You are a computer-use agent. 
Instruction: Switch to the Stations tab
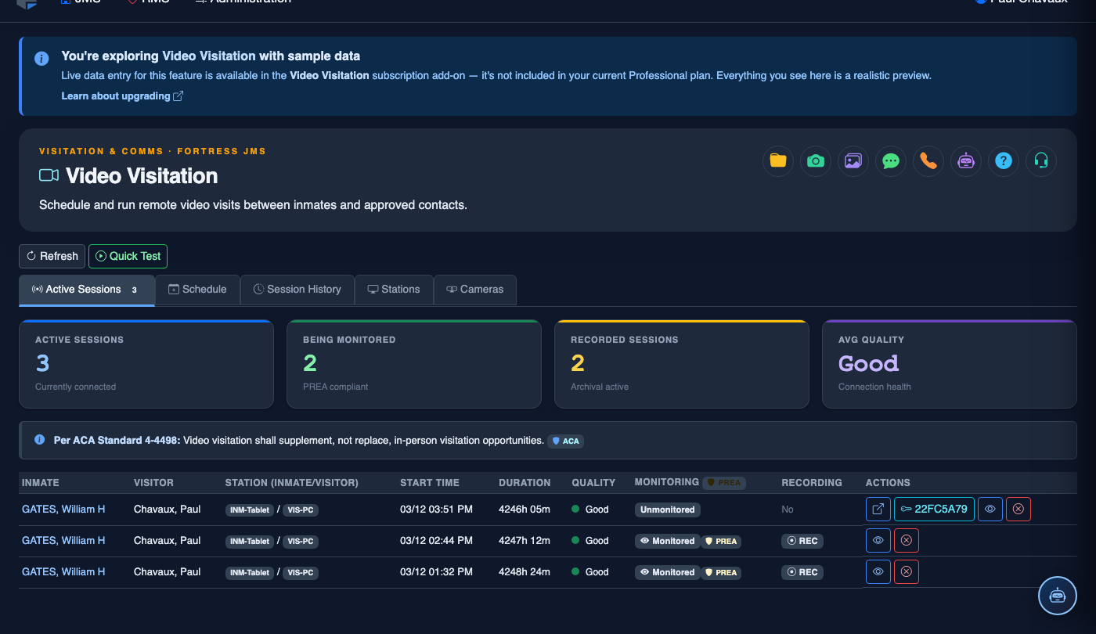(x=394, y=290)
